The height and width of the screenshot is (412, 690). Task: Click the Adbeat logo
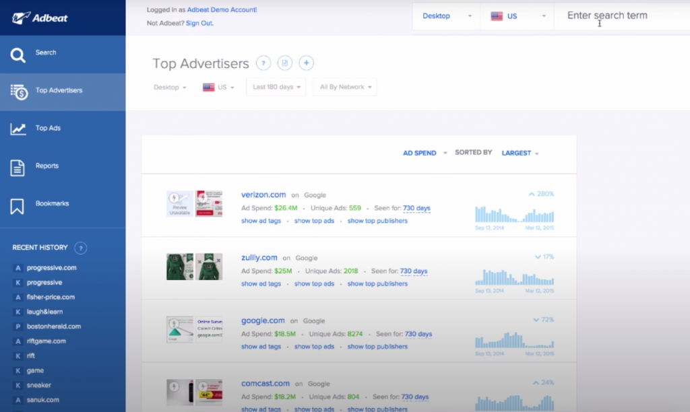(40, 18)
